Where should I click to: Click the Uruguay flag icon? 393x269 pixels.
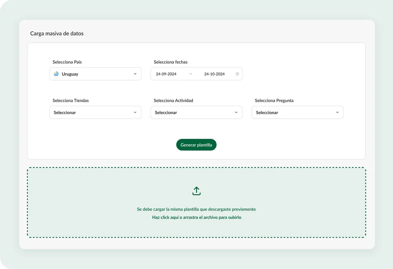click(x=56, y=74)
